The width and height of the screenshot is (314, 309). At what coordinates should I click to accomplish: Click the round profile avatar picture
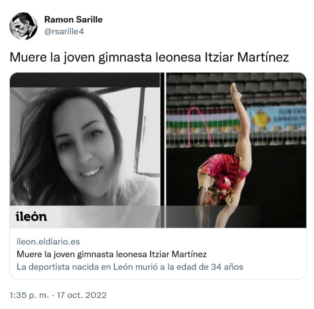pyautogui.click(x=24, y=26)
